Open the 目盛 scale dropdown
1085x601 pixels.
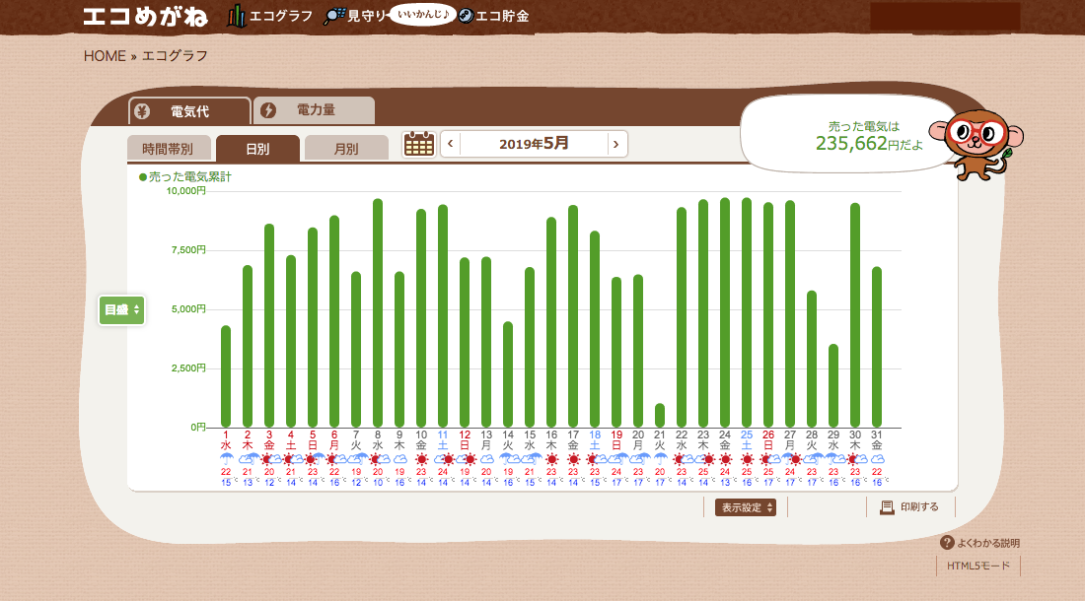[x=121, y=310]
